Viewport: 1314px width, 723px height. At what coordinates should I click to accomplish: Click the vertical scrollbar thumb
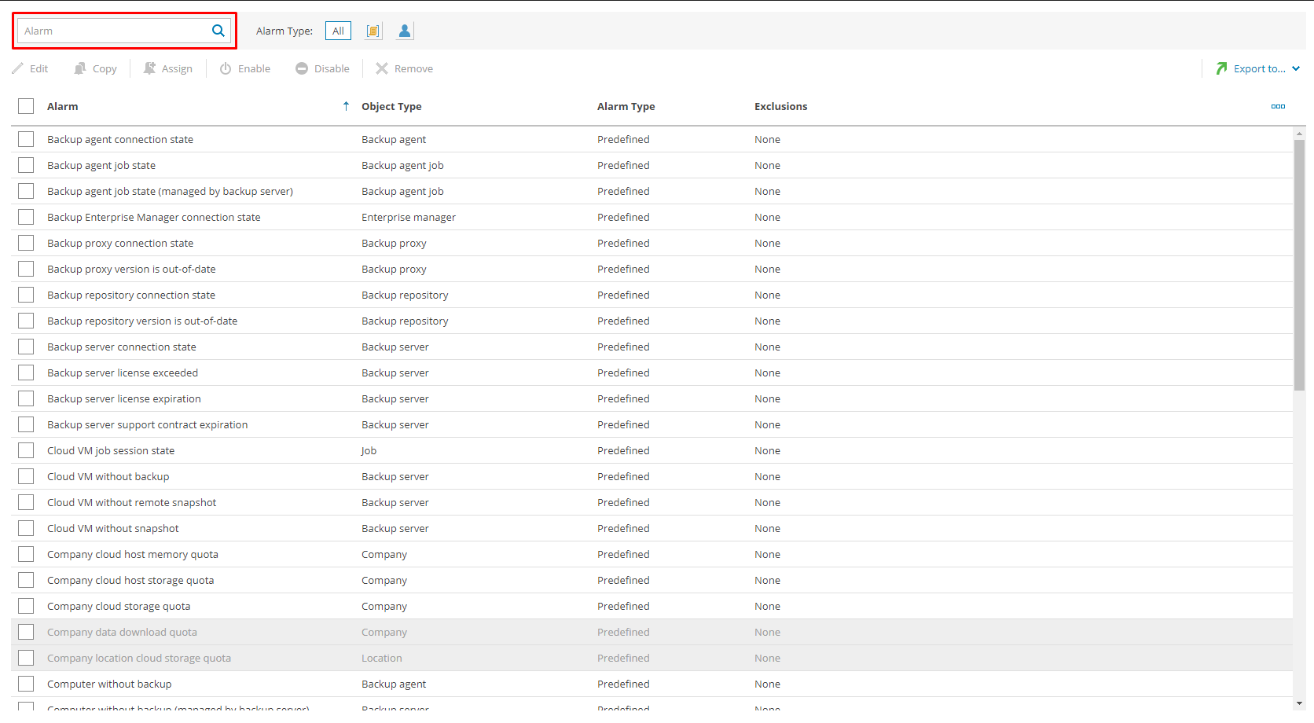tap(1299, 263)
